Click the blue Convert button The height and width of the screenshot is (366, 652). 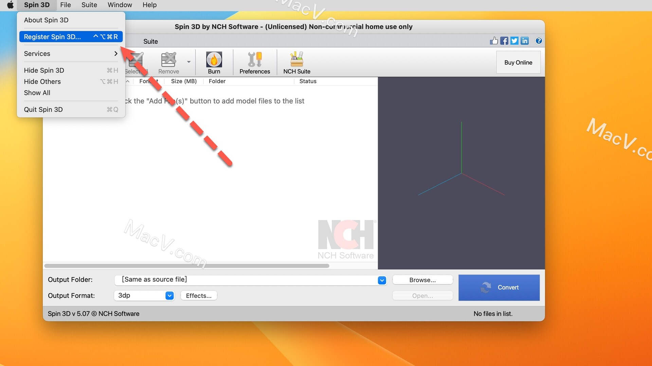(x=499, y=287)
